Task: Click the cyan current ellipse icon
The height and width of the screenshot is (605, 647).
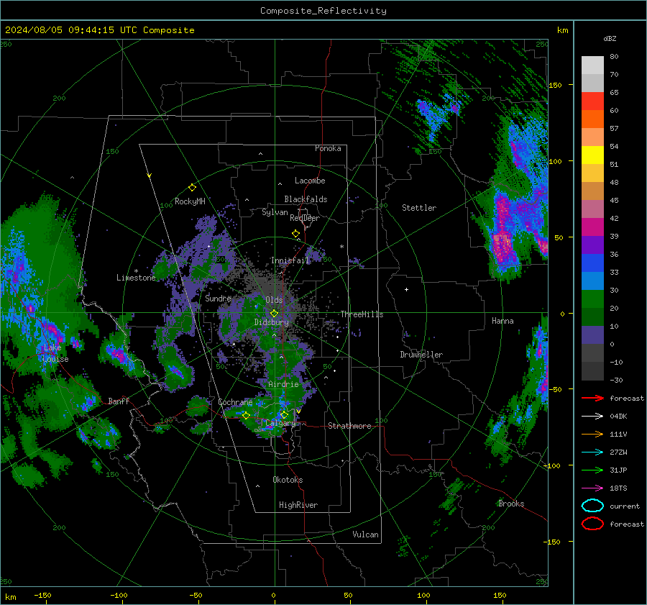Action: click(592, 506)
